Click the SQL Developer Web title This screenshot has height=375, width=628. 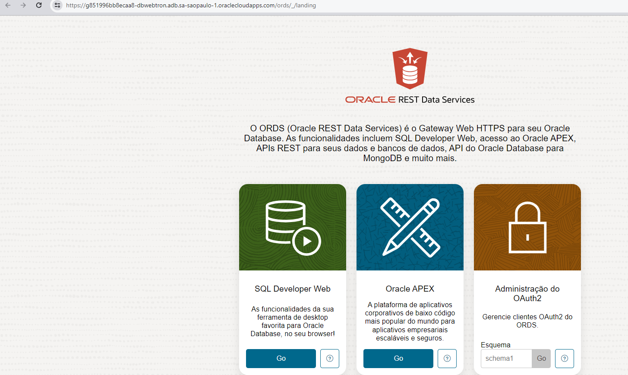tap(293, 289)
